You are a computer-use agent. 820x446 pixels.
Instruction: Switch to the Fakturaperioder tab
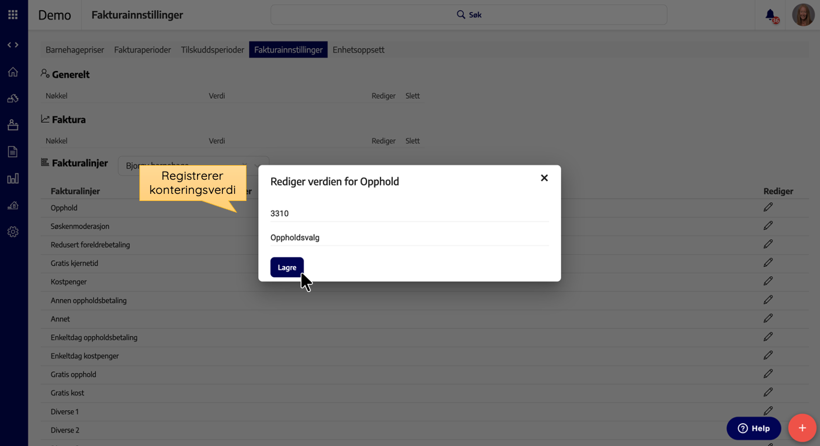point(142,50)
